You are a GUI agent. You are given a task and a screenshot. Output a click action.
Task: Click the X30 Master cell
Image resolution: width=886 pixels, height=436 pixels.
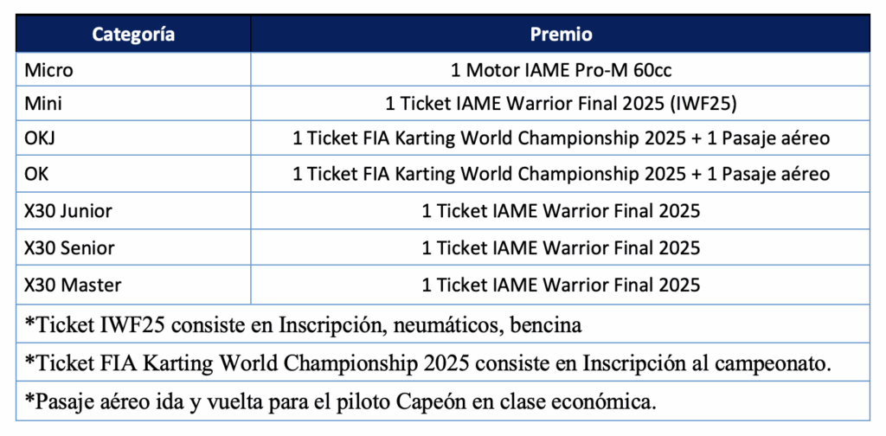(x=73, y=285)
